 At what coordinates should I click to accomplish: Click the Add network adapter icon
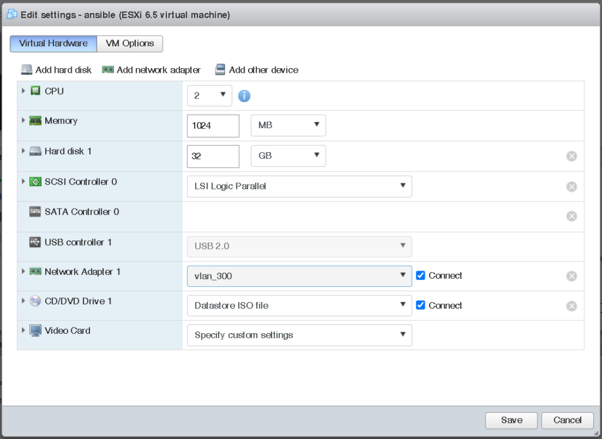[108, 69]
